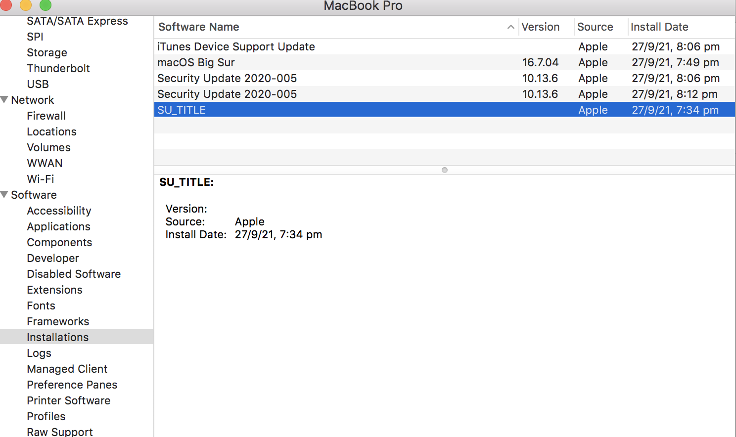Open Printer Software item
Viewport: 736px width, 437px height.
68,400
